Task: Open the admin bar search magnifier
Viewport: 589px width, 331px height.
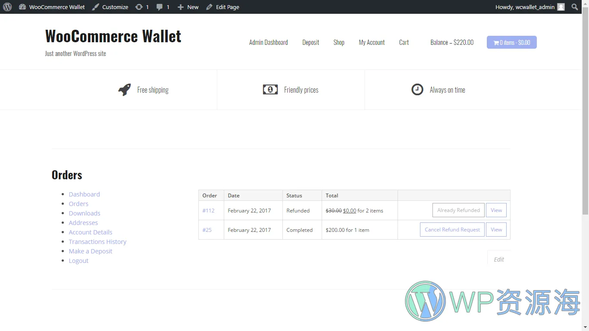Action: tap(575, 7)
